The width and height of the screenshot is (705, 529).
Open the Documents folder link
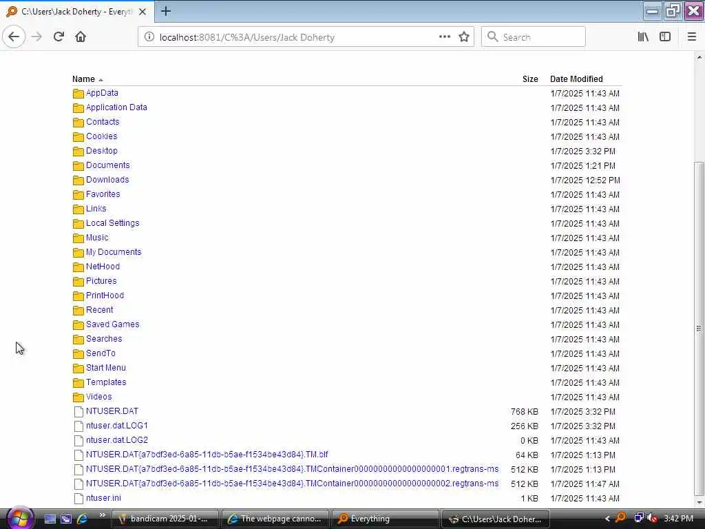click(x=108, y=165)
